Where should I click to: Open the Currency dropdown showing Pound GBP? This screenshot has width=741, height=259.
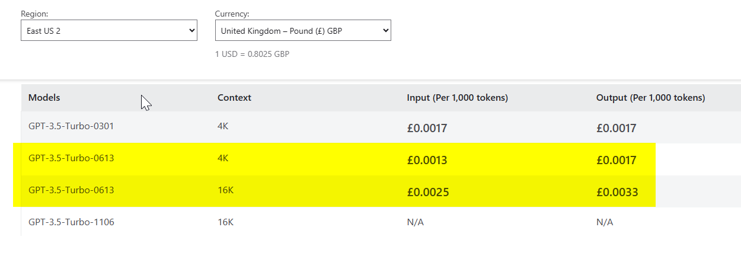[x=303, y=30]
